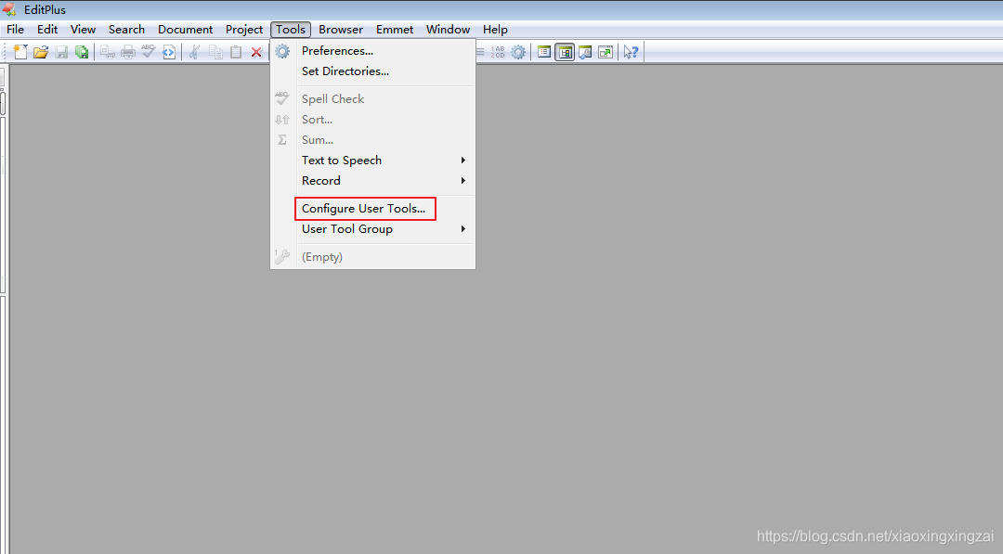Expand the Text to Speech submenu
The width and height of the screenshot is (1003, 554).
click(373, 161)
